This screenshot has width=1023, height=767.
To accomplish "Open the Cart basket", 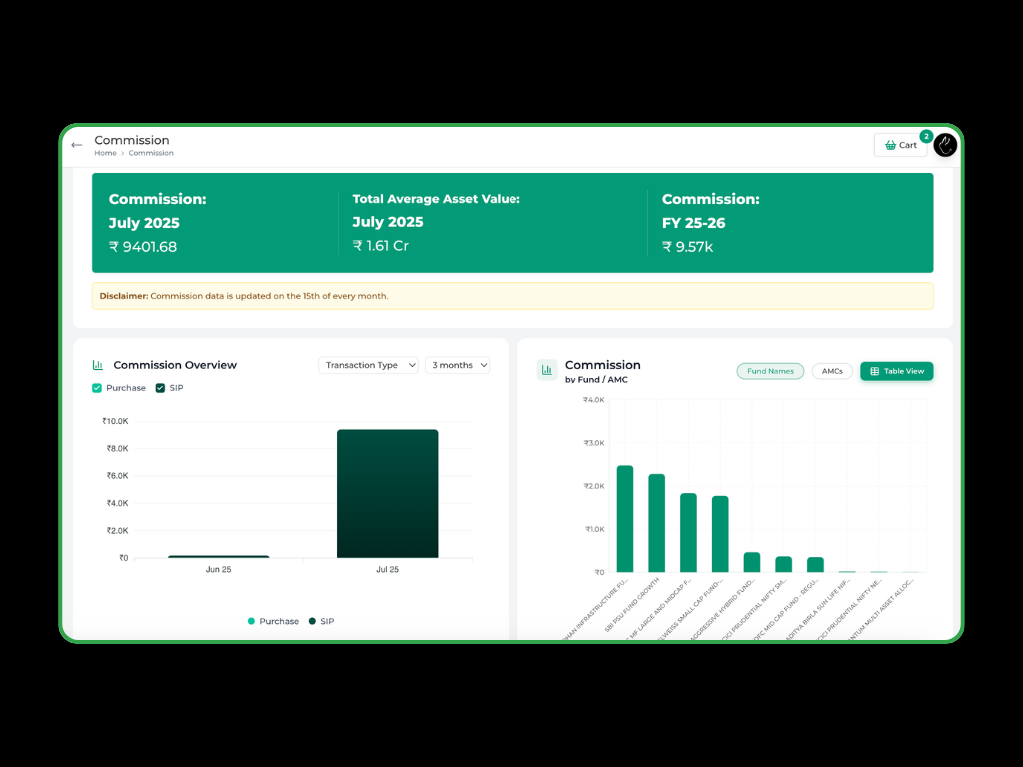I will click(x=899, y=145).
